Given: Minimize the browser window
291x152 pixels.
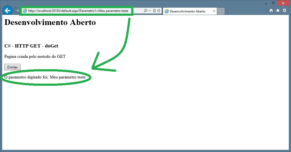Looking at the screenshot, I should tap(266, 3).
